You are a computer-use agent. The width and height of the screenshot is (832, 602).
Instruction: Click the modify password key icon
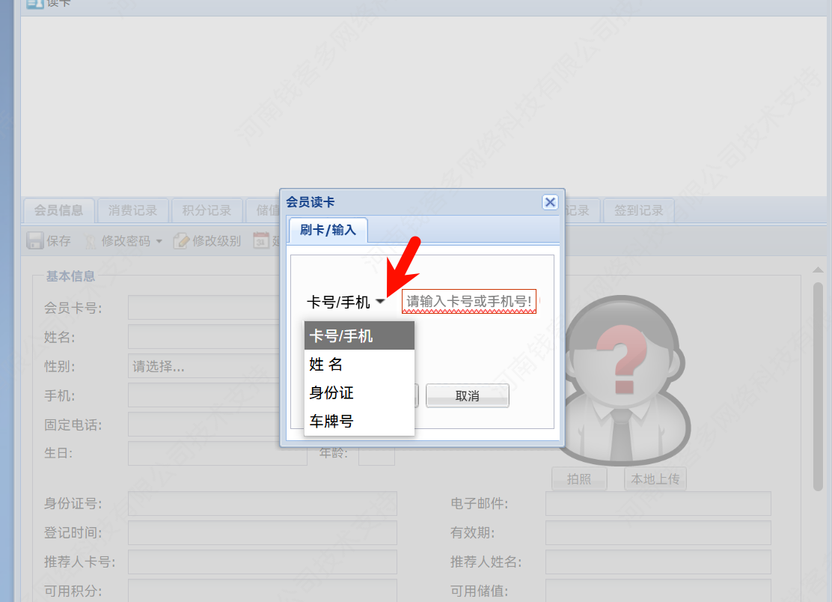point(91,241)
